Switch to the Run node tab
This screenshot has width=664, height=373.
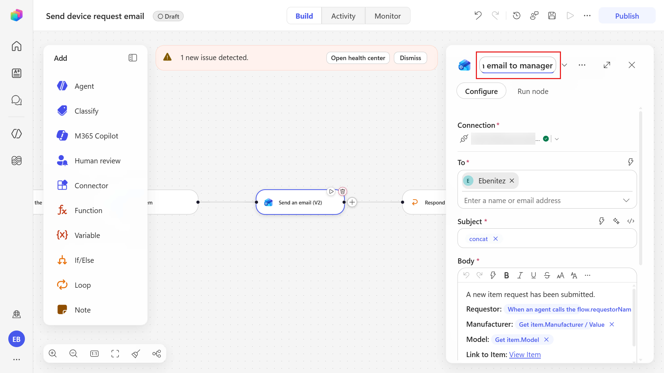(x=533, y=91)
